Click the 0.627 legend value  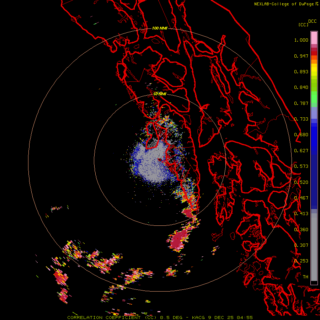click(x=301, y=151)
